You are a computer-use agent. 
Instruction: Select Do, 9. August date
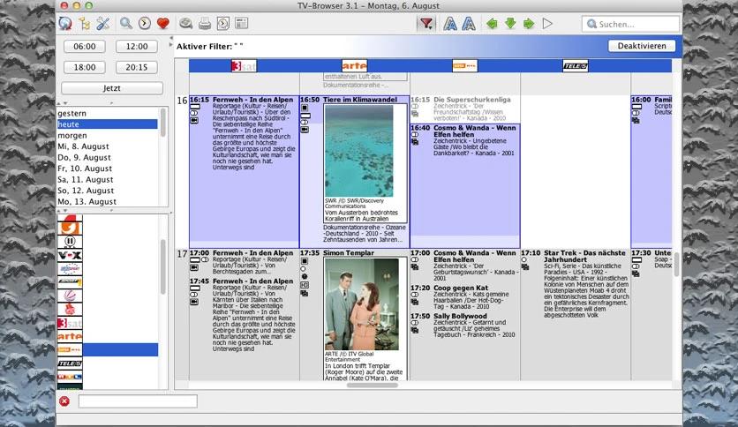click(x=108, y=158)
